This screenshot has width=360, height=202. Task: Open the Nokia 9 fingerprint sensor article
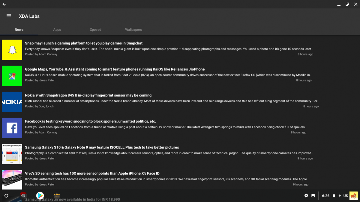point(88,95)
